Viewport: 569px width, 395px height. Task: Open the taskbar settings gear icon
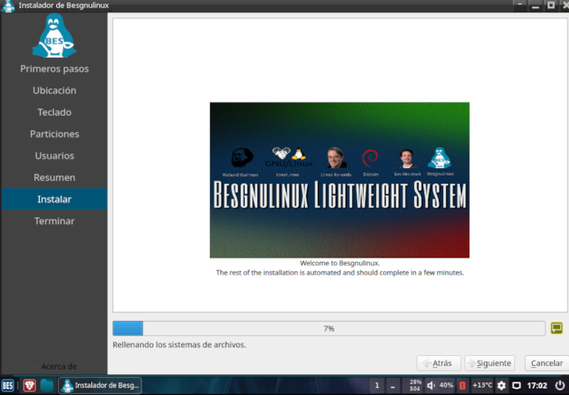[x=501, y=386]
